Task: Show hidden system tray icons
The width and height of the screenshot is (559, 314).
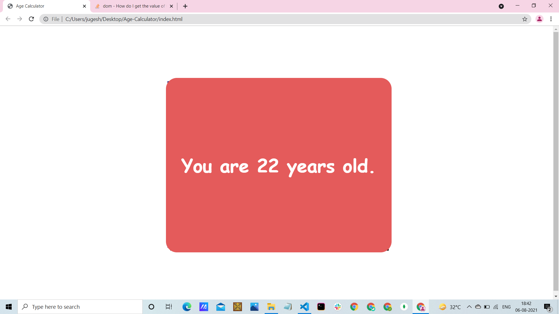Action: (x=469, y=307)
